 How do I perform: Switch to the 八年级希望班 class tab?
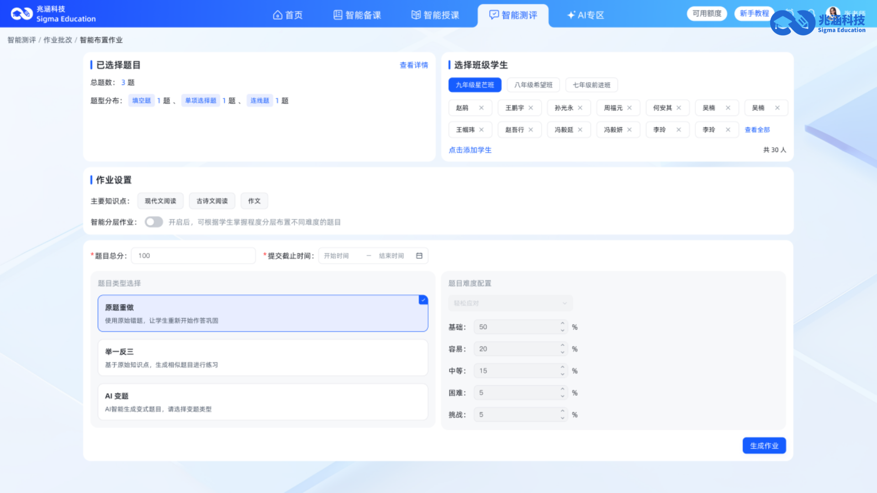point(534,85)
